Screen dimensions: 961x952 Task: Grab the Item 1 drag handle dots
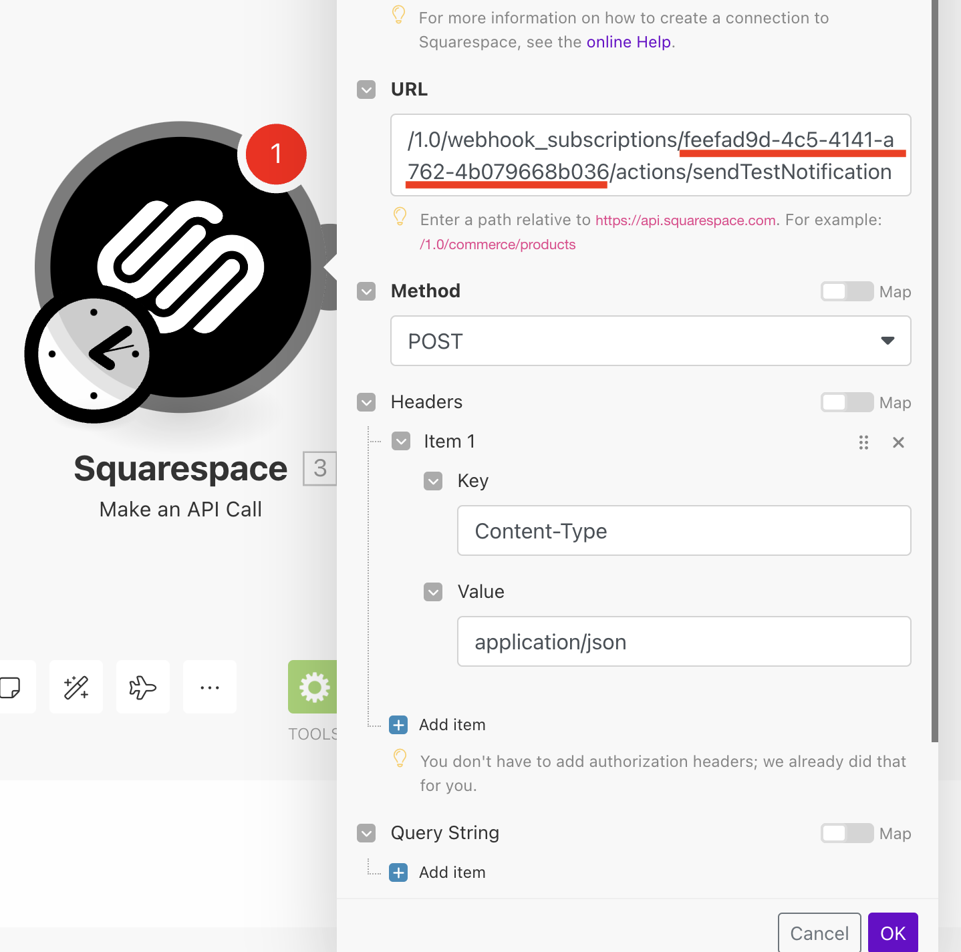tap(863, 442)
